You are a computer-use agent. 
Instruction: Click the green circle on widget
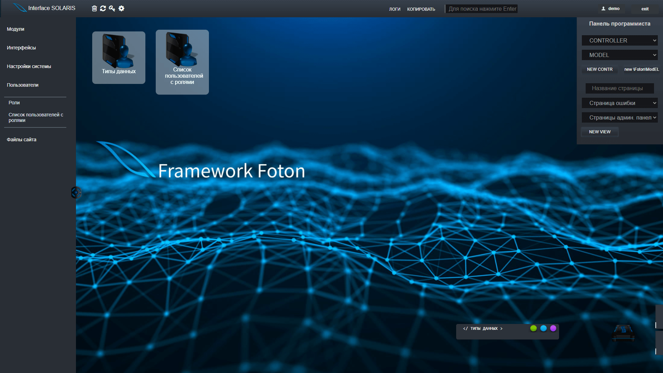[534, 328]
